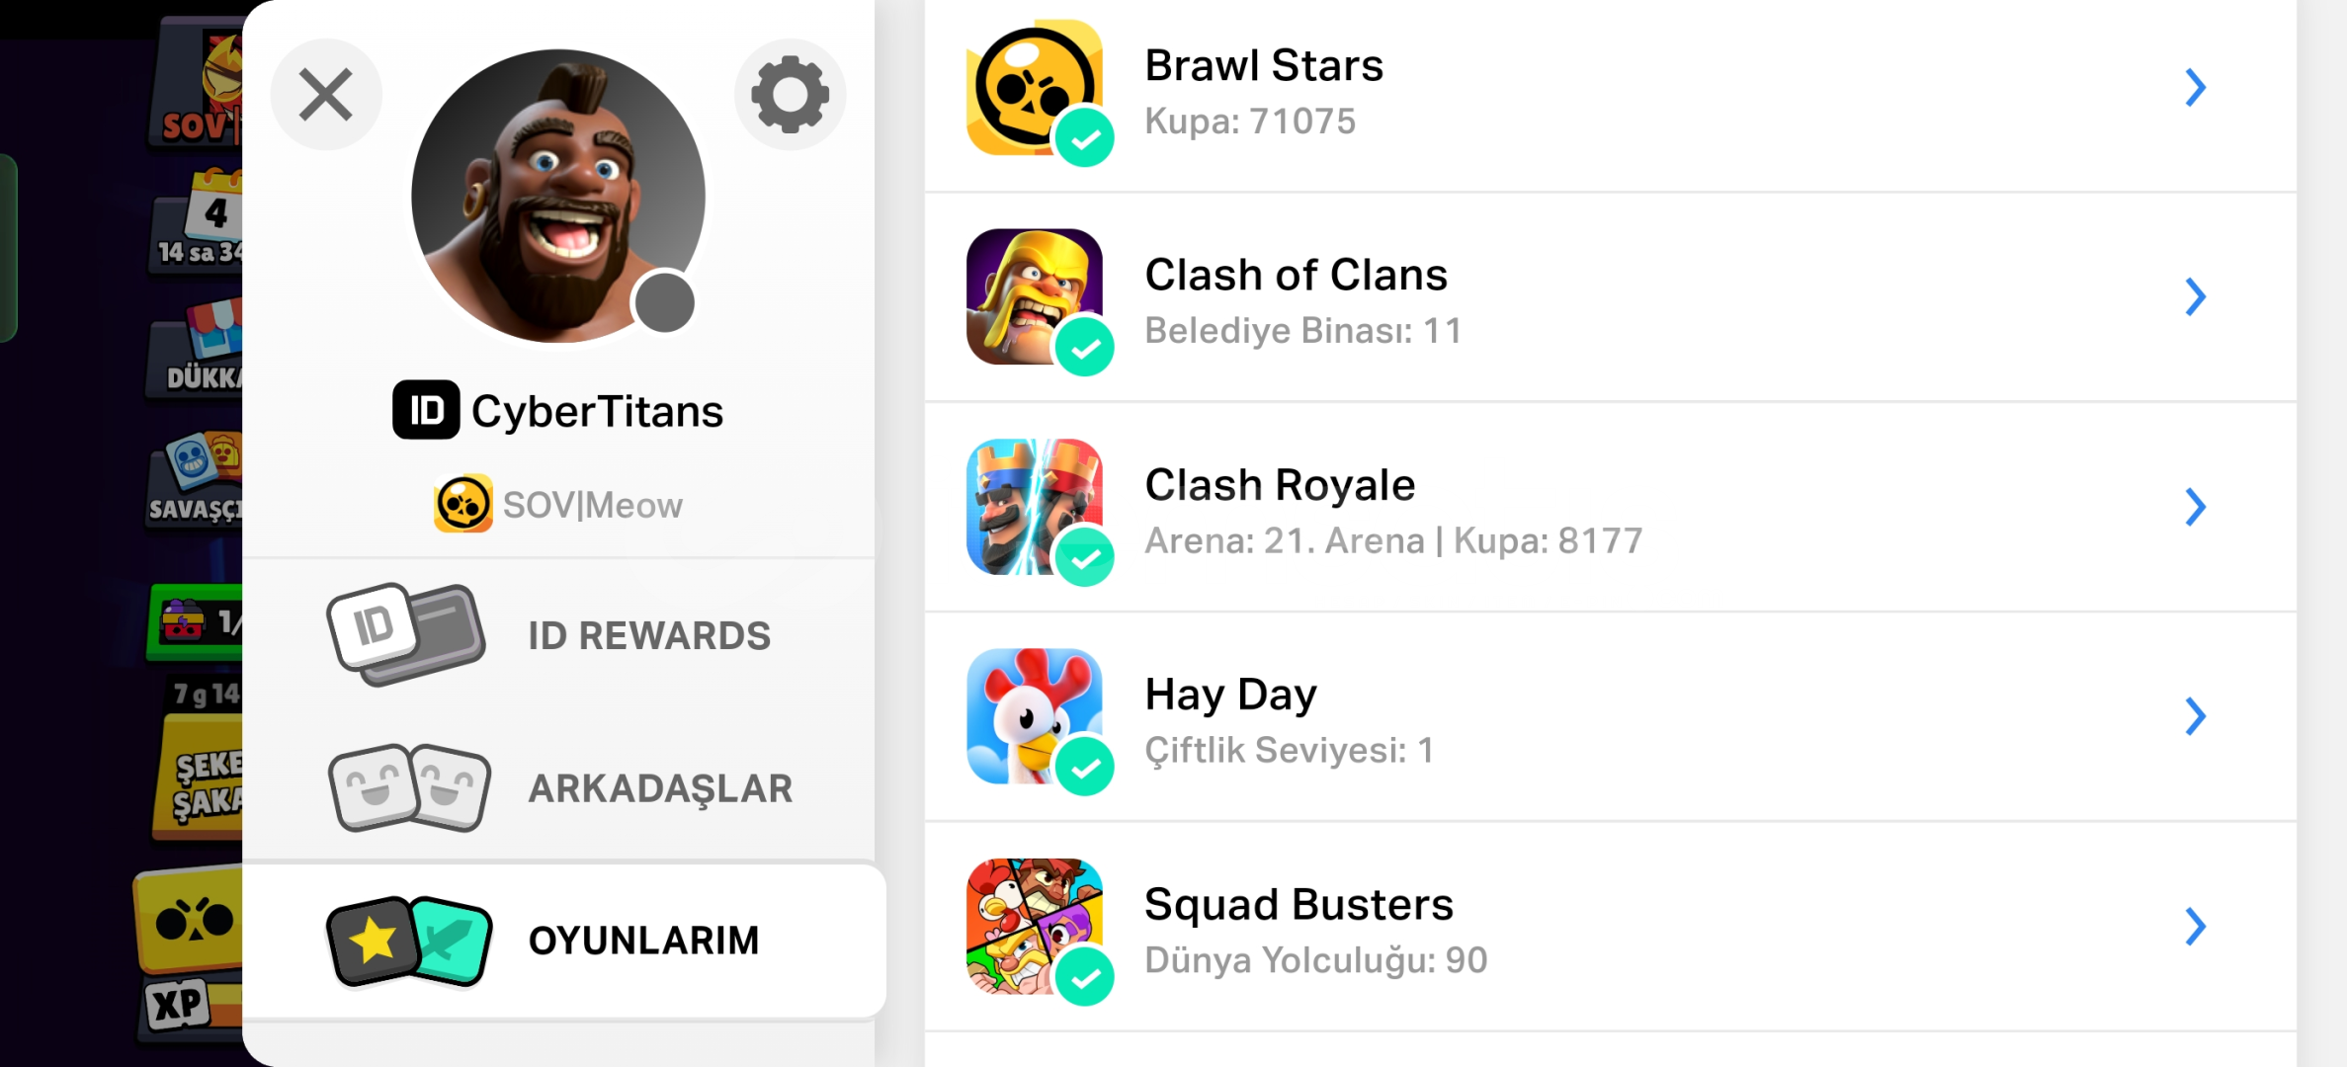Open the ID REWARDS section
This screenshot has height=1067, width=2347.
[558, 635]
